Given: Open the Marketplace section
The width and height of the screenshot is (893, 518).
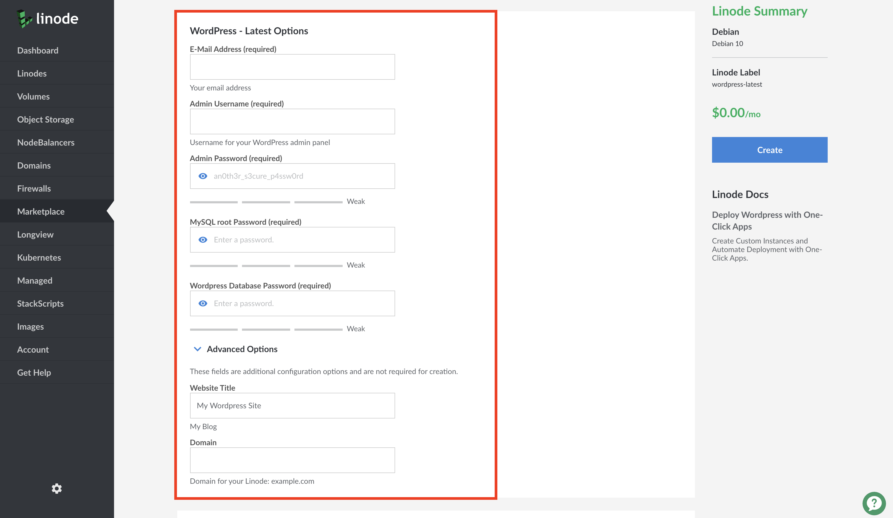Looking at the screenshot, I should click(x=41, y=211).
